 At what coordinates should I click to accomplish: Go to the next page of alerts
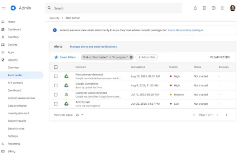pos(226,115)
